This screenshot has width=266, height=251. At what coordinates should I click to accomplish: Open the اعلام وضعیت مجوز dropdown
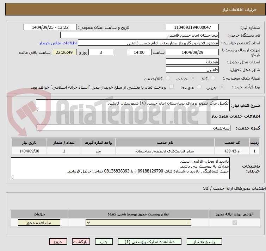138,222
